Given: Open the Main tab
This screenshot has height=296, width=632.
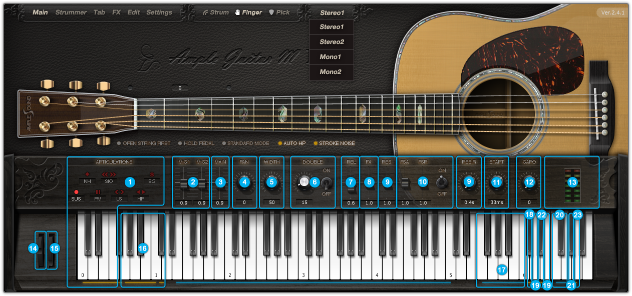Looking at the screenshot, I should (40, 12).
